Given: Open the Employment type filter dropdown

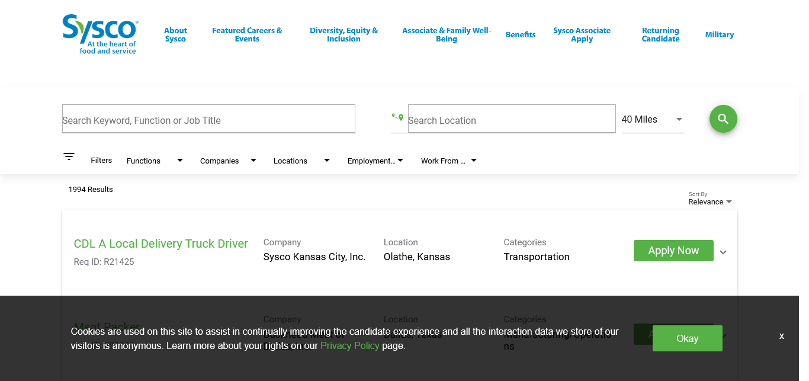Looking at the screenshot, I should click(x=375, y=161).
